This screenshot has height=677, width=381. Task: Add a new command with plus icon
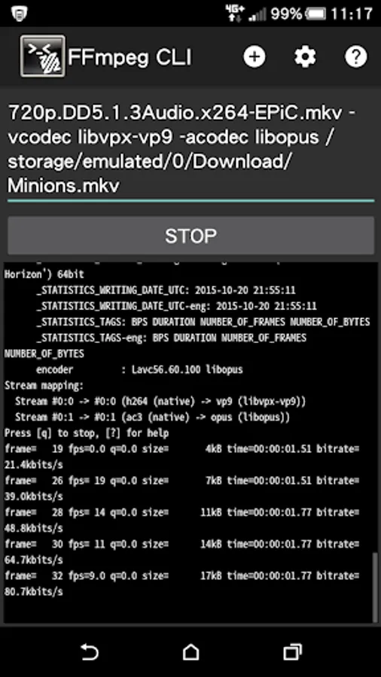click(255, 56)
